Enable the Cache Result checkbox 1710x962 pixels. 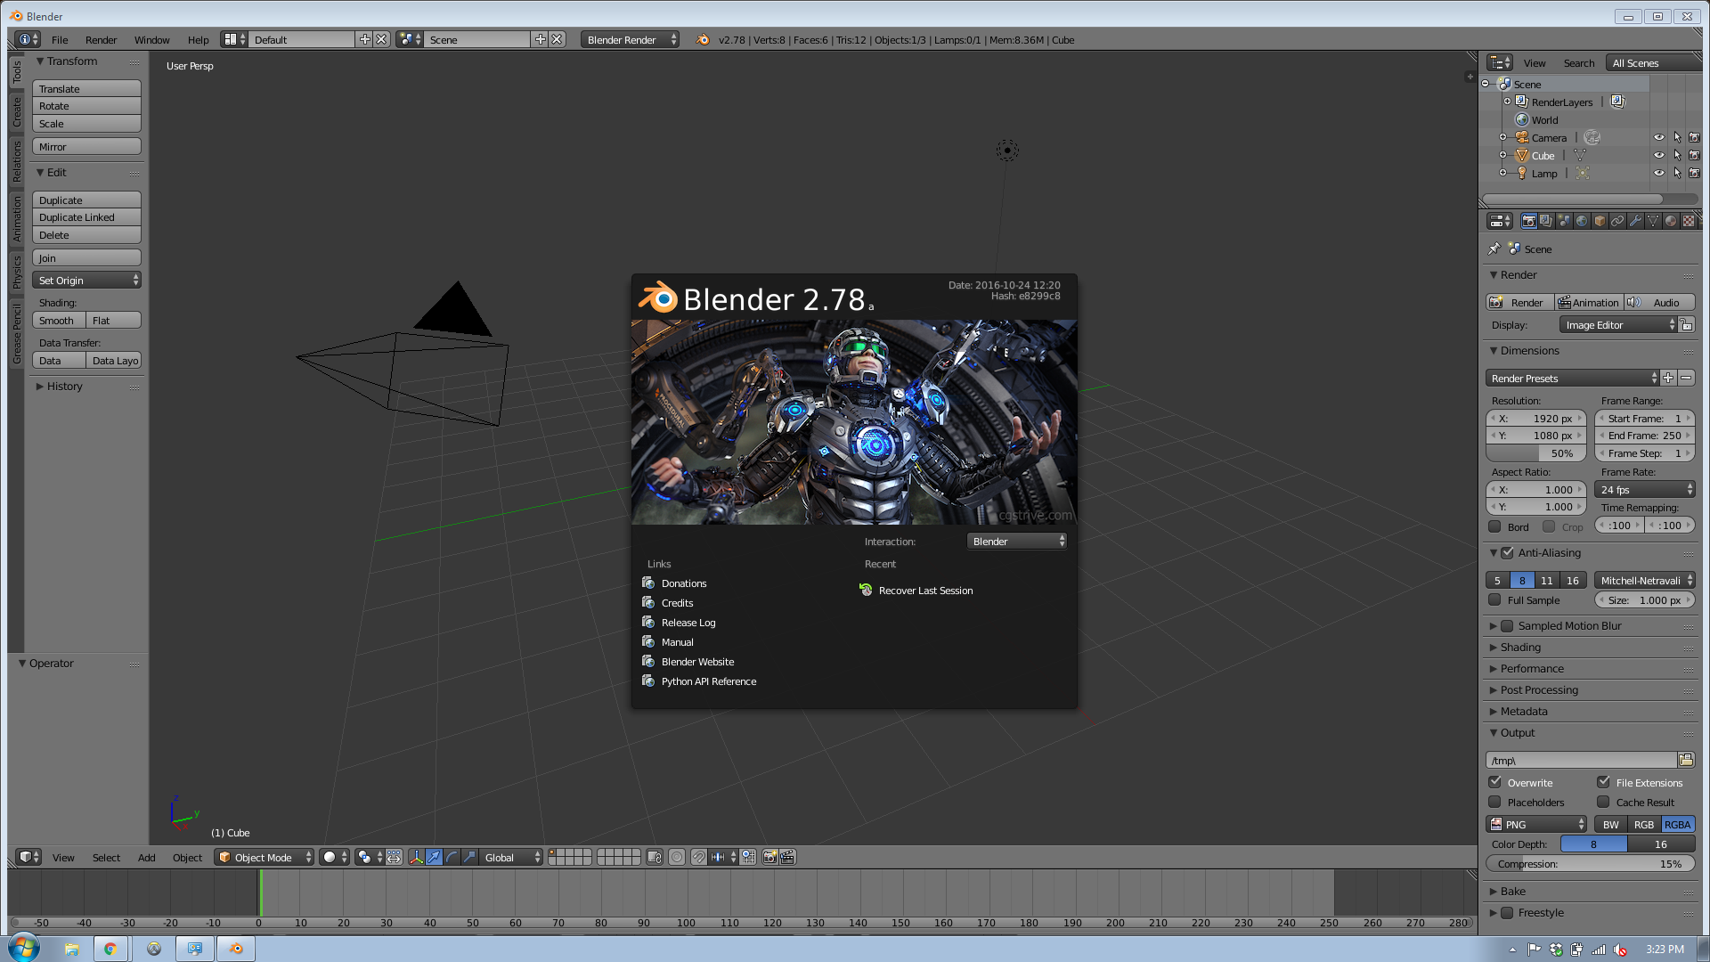(1603, 802)
